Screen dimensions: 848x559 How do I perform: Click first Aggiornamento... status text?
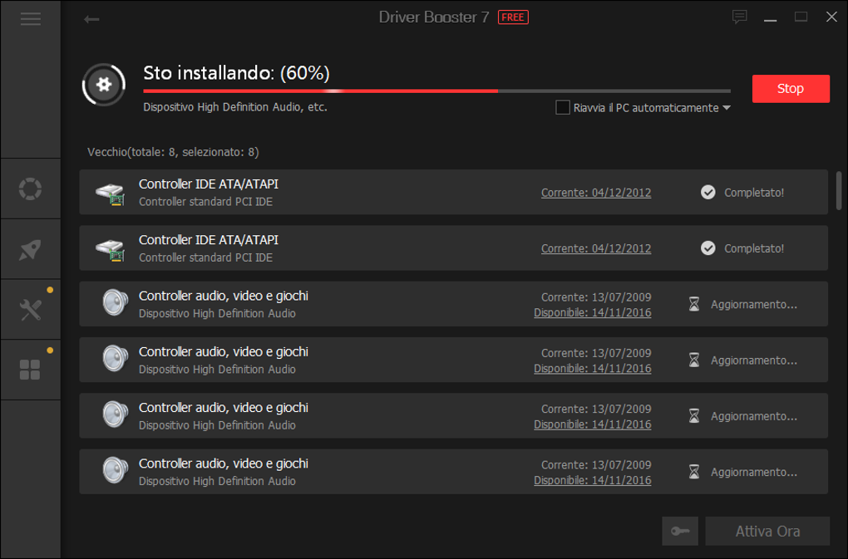754,304
